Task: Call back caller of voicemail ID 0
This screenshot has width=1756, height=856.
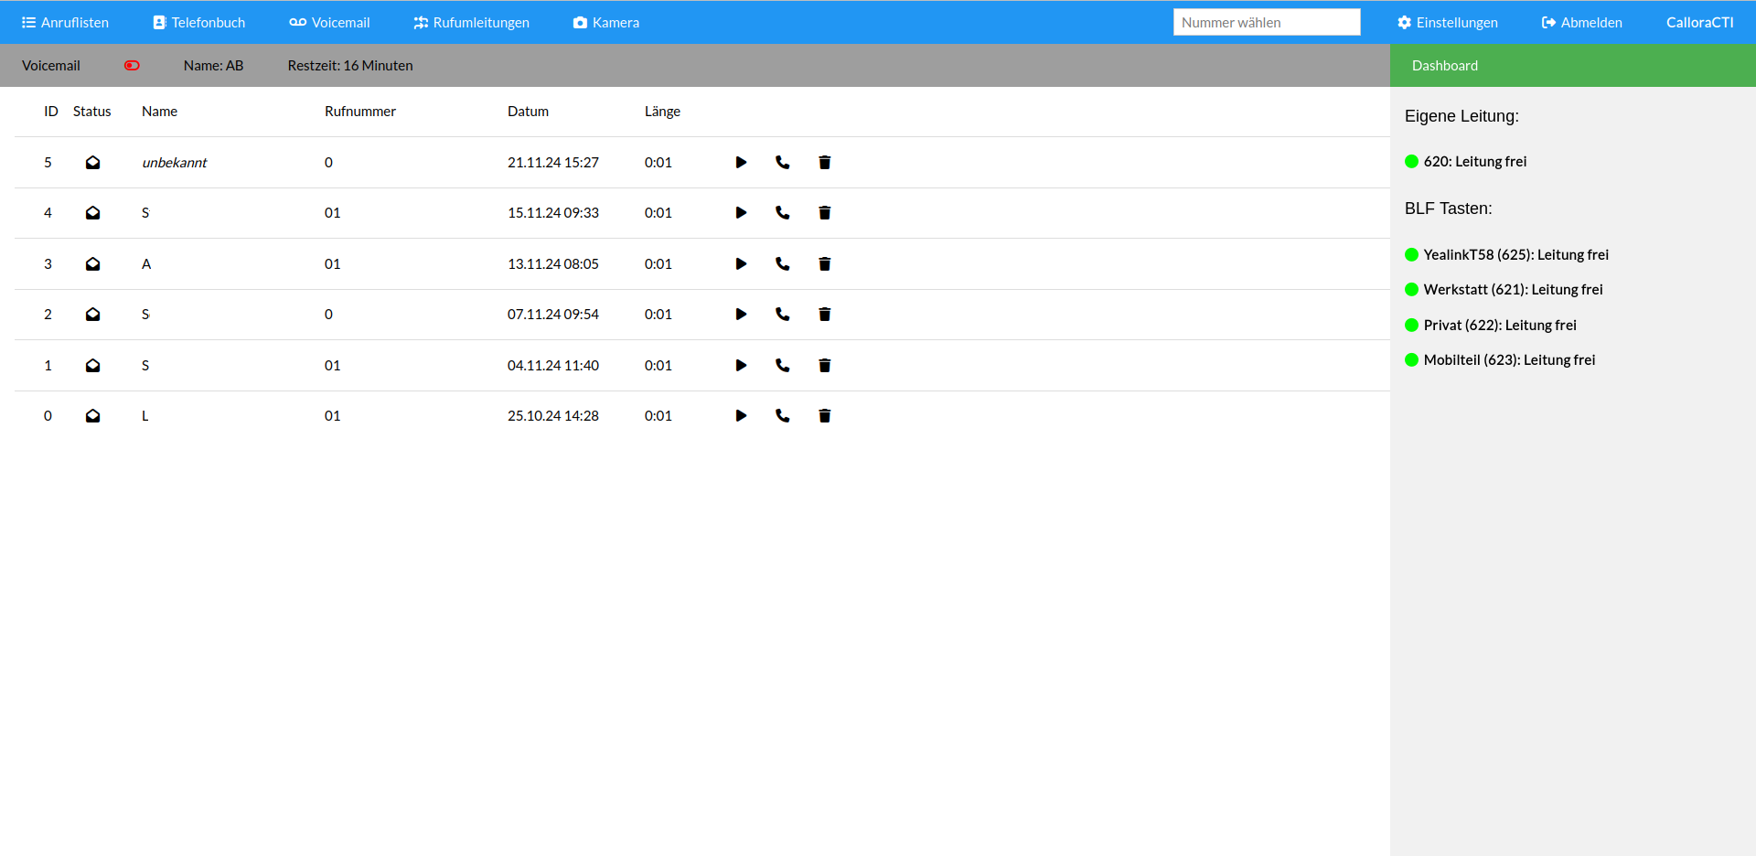Action: click(x=783, y=416)
